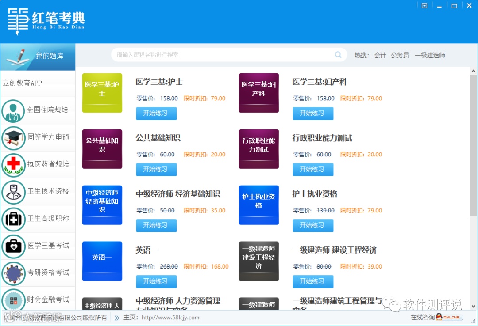This screenshot has width=478, height=326.
Task: Select 立创教育APP in sidebar
Action: pyautogui.click(x=22, y=83)
